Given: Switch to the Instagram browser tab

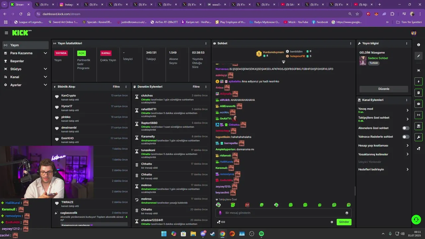Looking at the screenshot, I should (68, 5).
